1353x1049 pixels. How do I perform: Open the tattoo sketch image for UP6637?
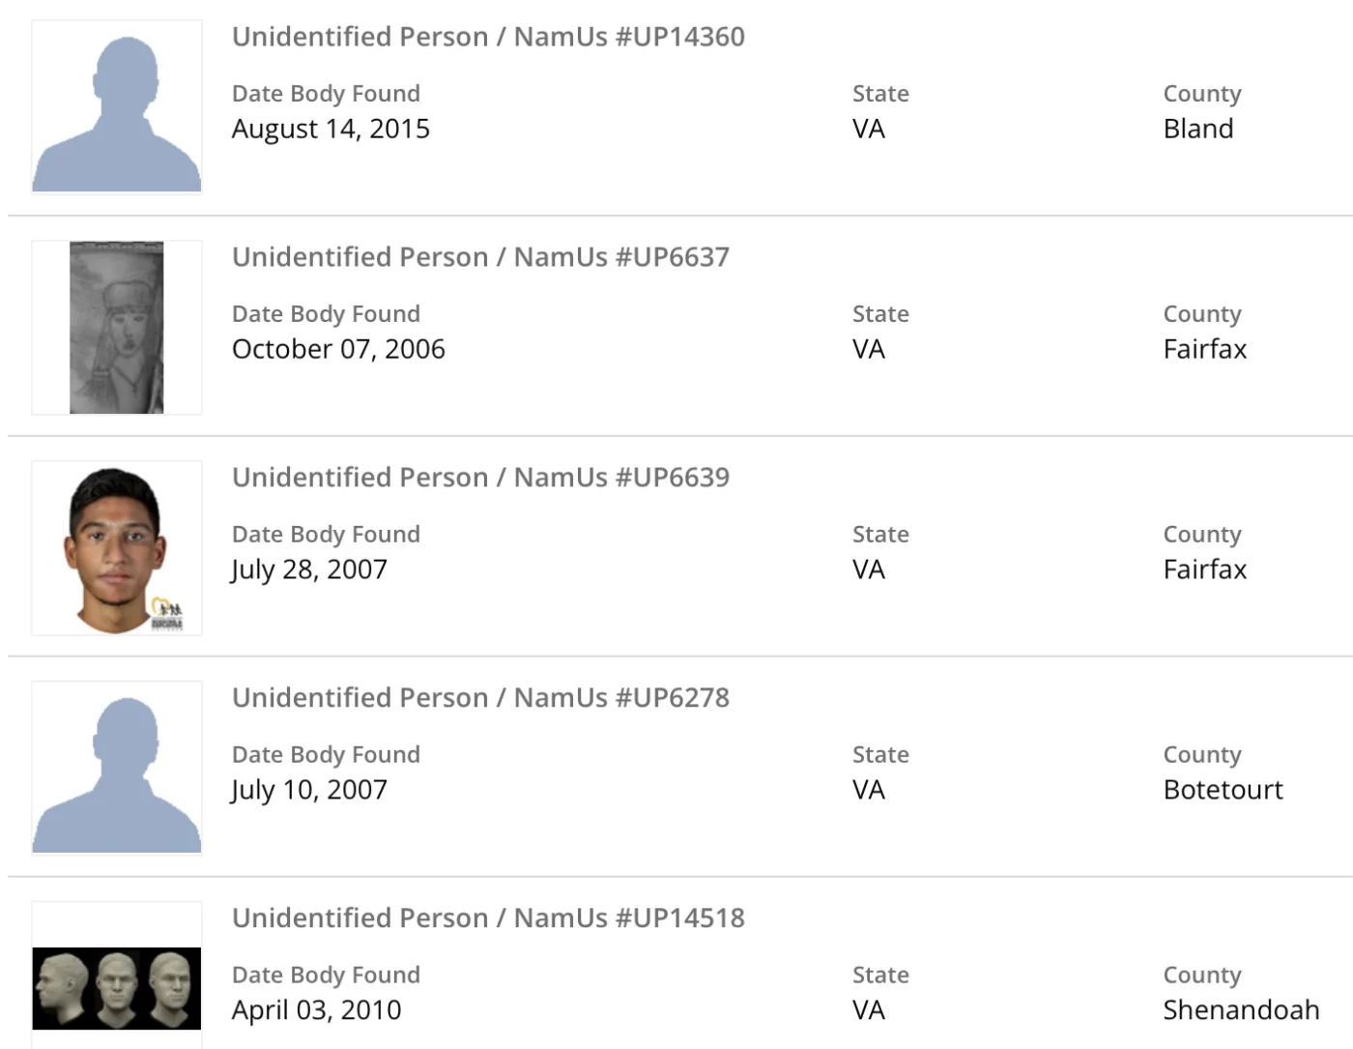point(117,328)
